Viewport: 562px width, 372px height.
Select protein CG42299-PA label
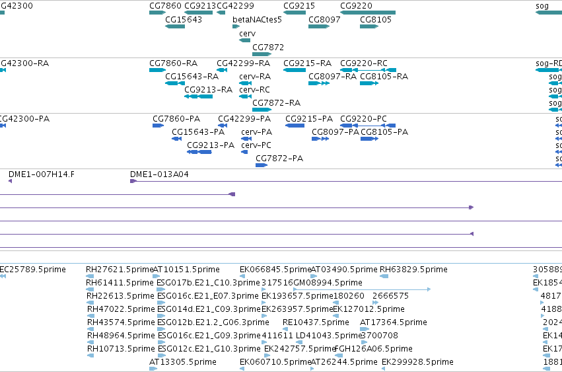click(244, 119)
